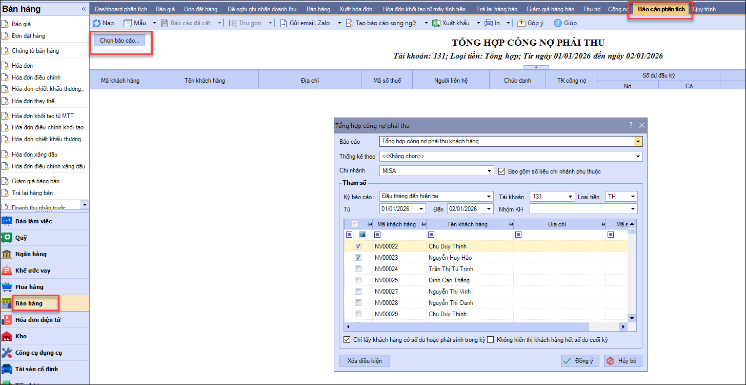Open the Ngân hàng module in sidebar
Image resolution: width=746 pixels, height=385 pixels.
[31, 254]
